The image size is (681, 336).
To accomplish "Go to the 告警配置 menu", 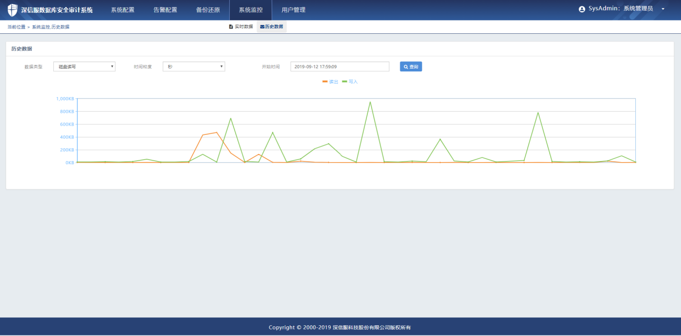I will (x=165, y=10).
